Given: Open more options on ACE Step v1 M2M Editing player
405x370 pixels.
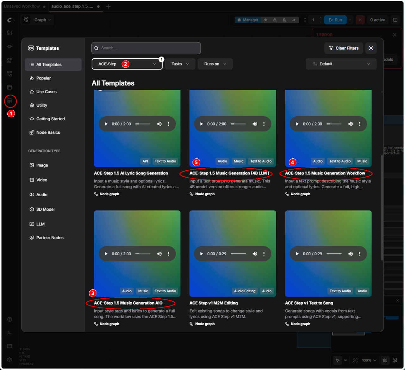Looking at the screenshot, I should (264, 254).
